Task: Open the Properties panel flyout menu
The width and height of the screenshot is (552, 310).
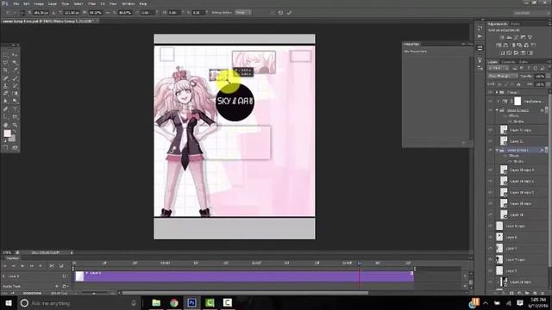Action: [470, 44]
